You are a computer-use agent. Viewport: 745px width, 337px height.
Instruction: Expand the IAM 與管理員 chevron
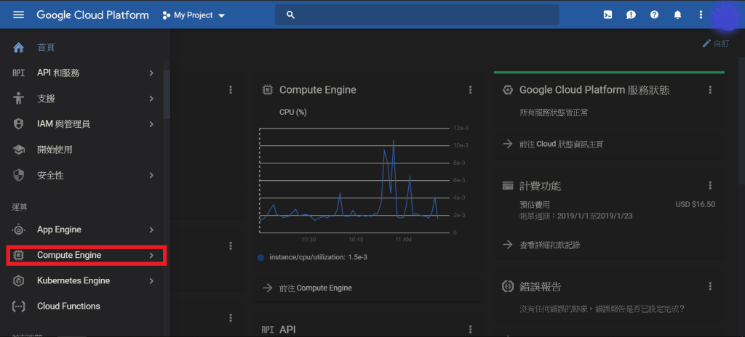point(151,124)
